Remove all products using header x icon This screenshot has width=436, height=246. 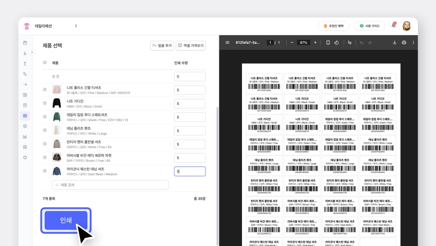(x=45, y=62)
